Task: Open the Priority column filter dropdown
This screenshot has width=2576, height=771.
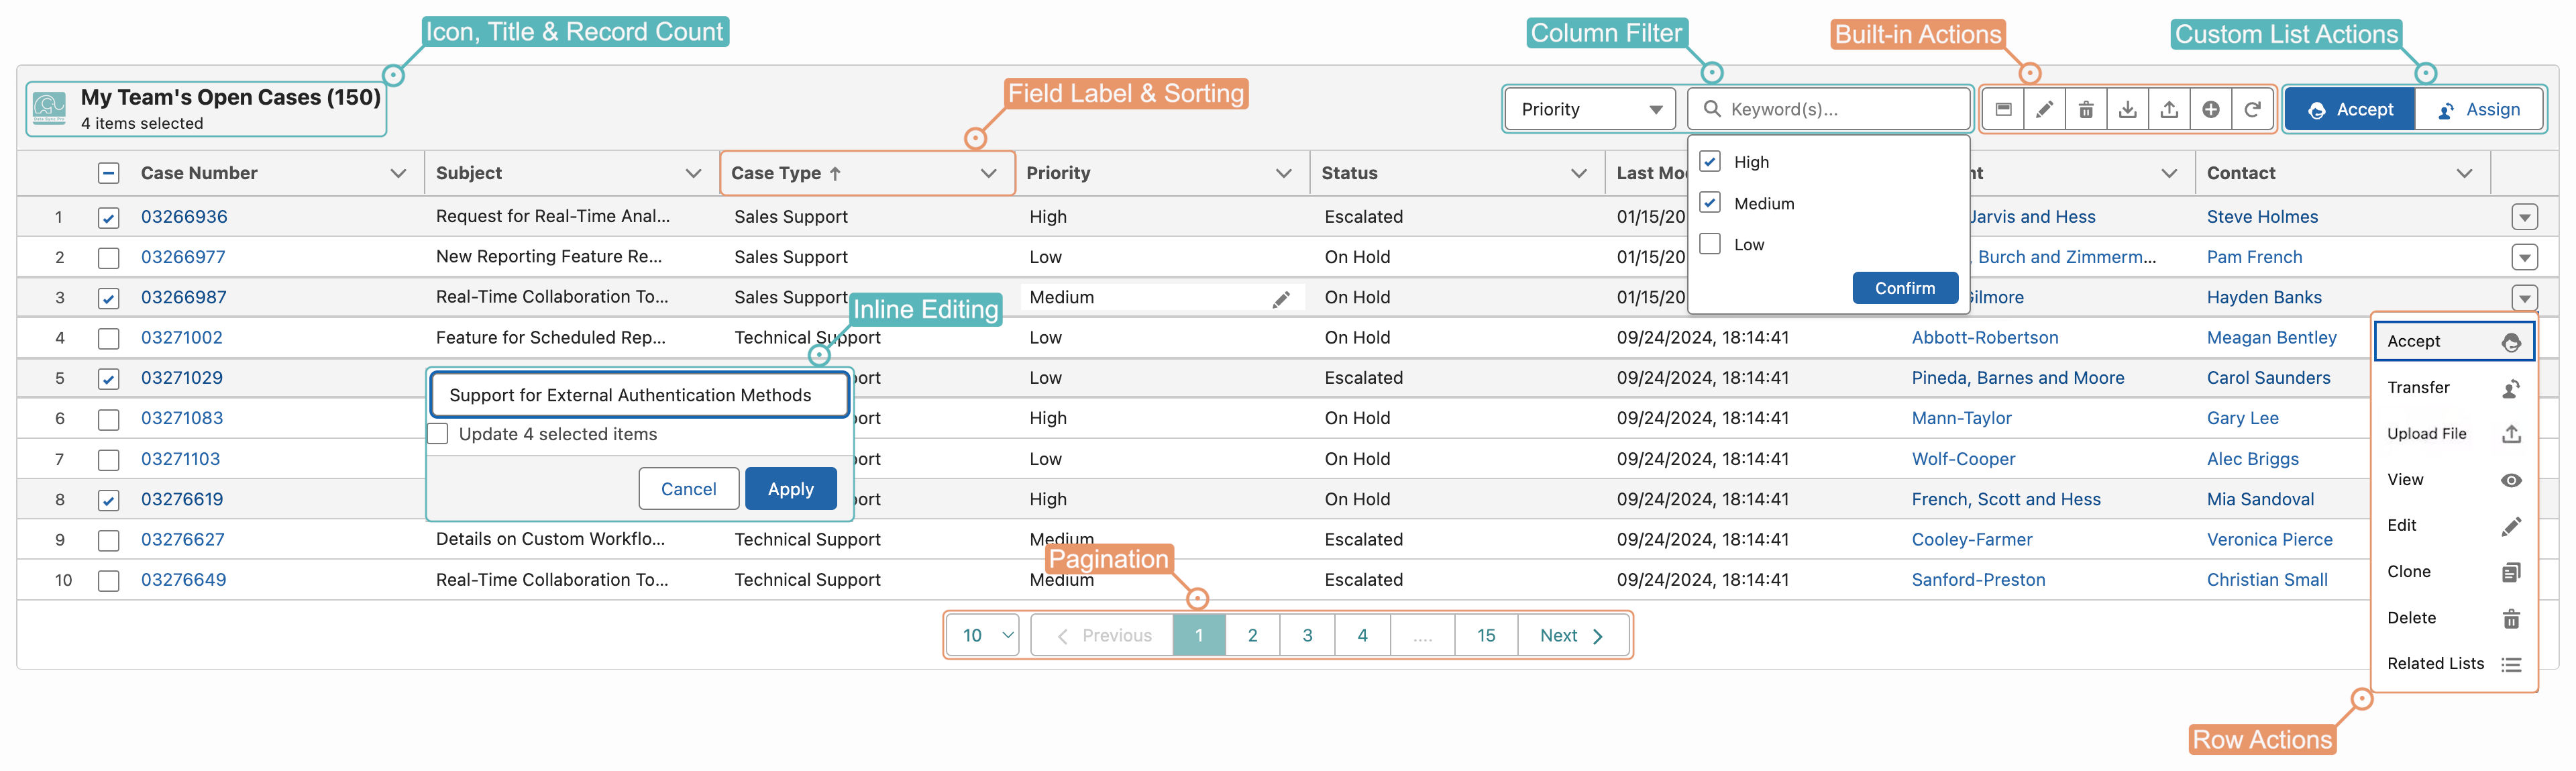Action: (x=1590, y=110)
